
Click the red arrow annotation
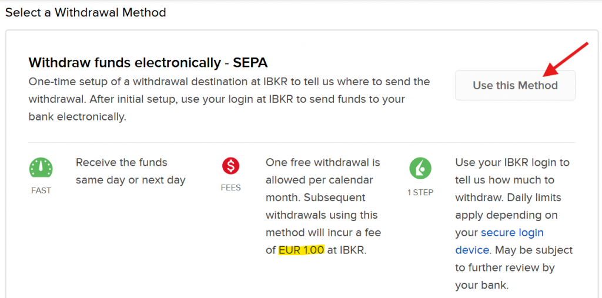click(x=566, y=59)
